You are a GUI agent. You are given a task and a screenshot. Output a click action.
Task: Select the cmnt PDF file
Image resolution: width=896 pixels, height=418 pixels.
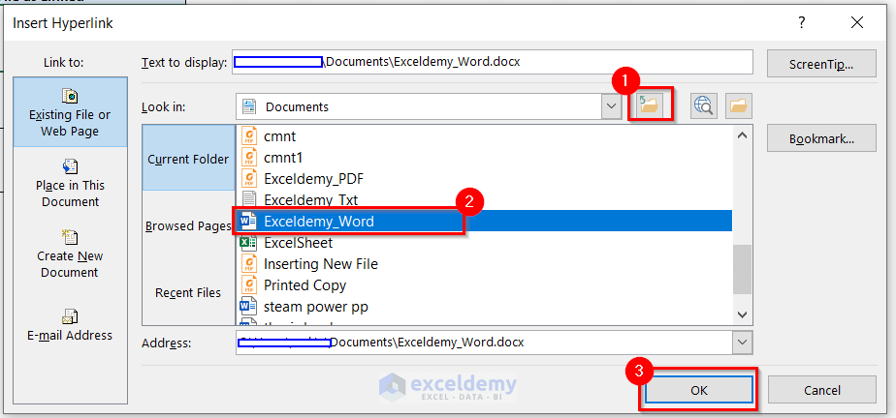click(485, 136)
